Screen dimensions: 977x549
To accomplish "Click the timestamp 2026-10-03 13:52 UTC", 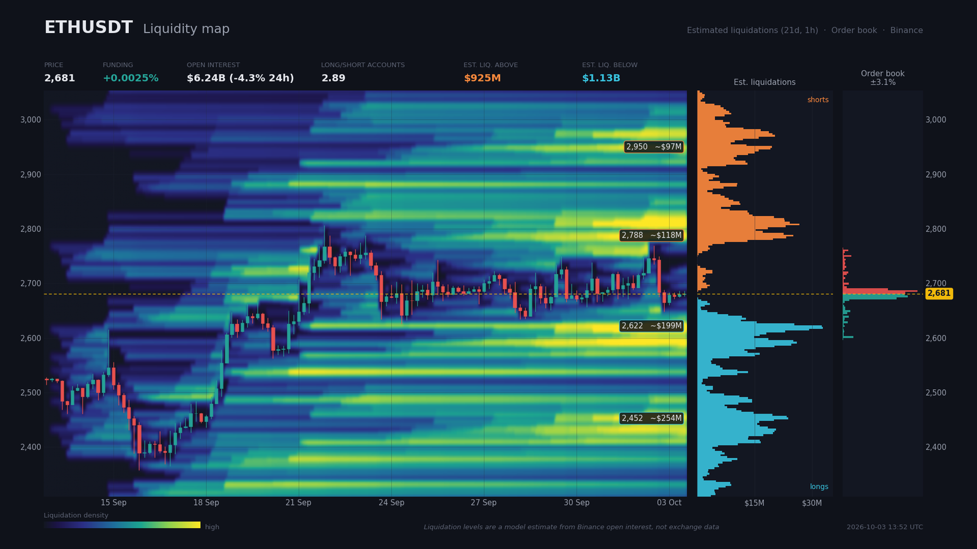I will [885, 527].
